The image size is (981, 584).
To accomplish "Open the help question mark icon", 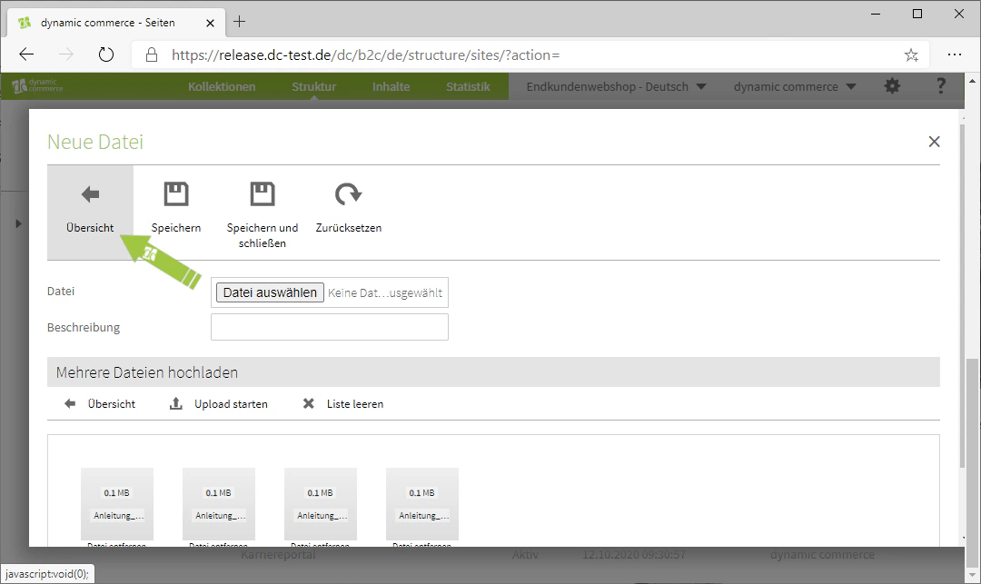I will 940,86.
